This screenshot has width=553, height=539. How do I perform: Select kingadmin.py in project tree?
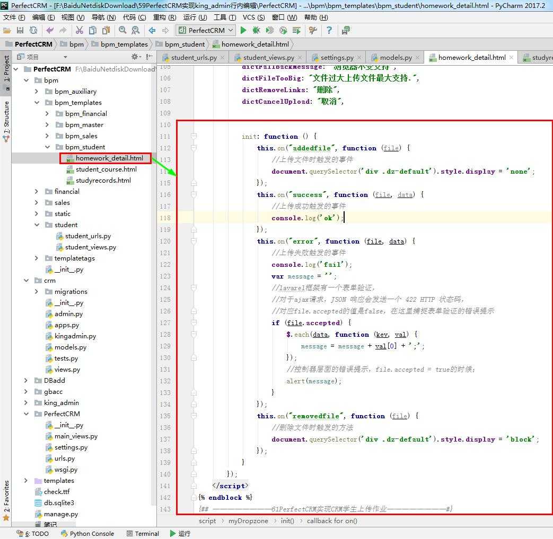click(x=75, y=336)
